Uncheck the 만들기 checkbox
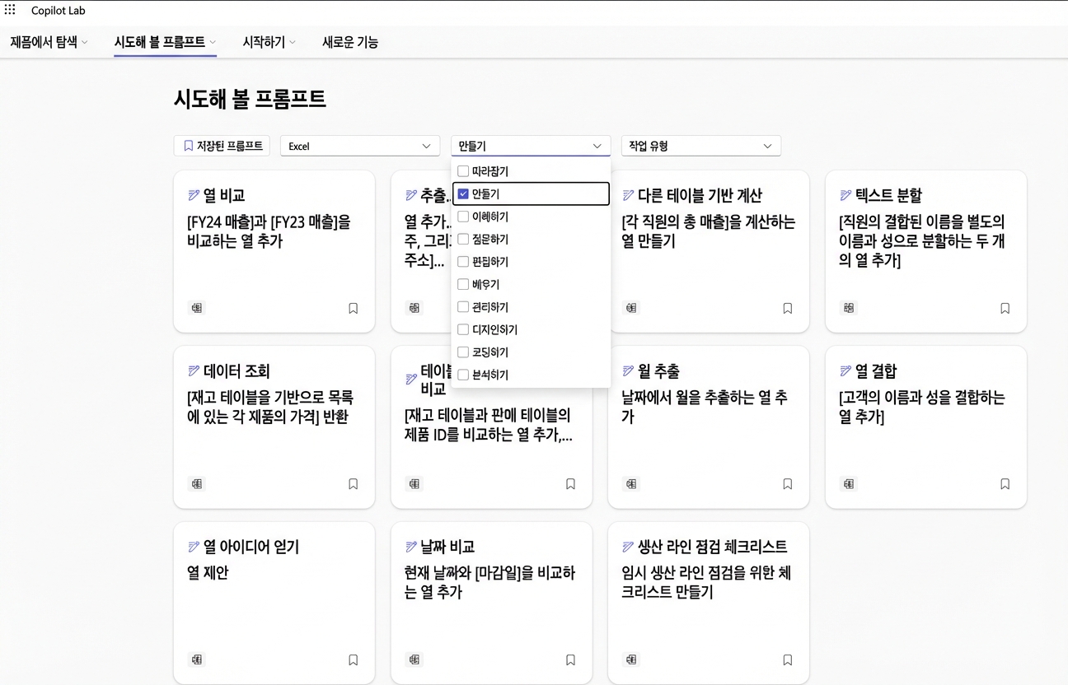Screen dimensions: 1068x685 (x=463, y=194)
